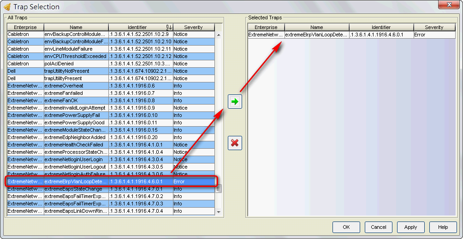Screen dimensions: 463x239
Task: Open Help for Trap Selection
Action: tap(443, 227)
